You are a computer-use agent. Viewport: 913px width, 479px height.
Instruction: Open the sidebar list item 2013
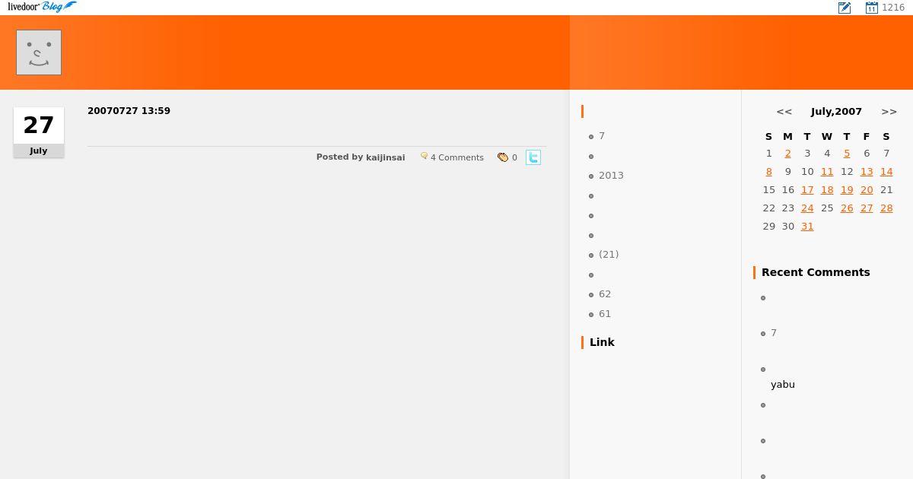[x=611, y=176]
